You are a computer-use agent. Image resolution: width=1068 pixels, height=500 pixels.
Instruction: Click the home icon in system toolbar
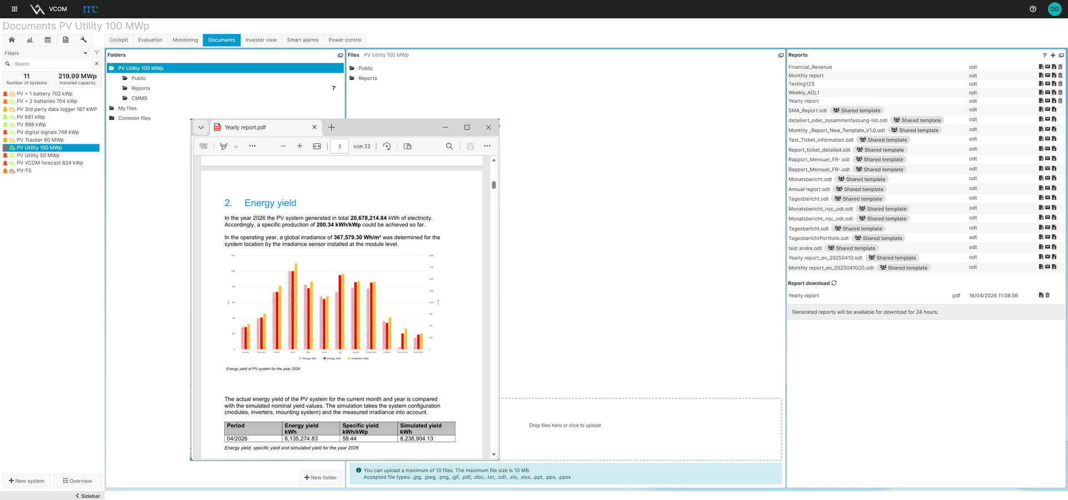pyautogui.click(x=12, y=40)
